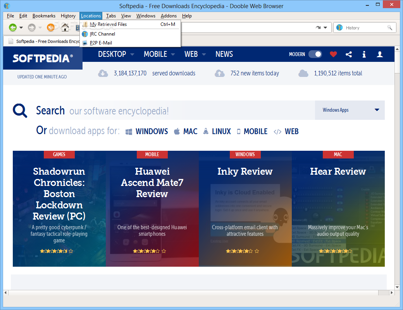Close the open Locations menu

91,16
